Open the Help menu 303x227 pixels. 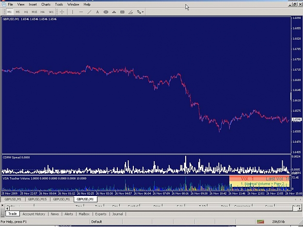[x=87, y=4]
